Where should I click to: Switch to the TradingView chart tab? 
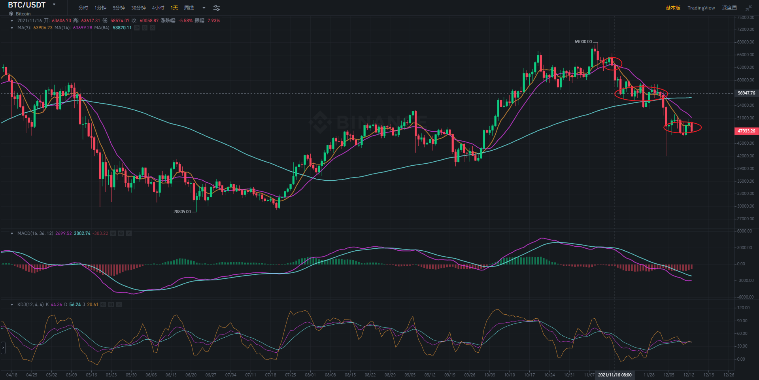[701, 8]
